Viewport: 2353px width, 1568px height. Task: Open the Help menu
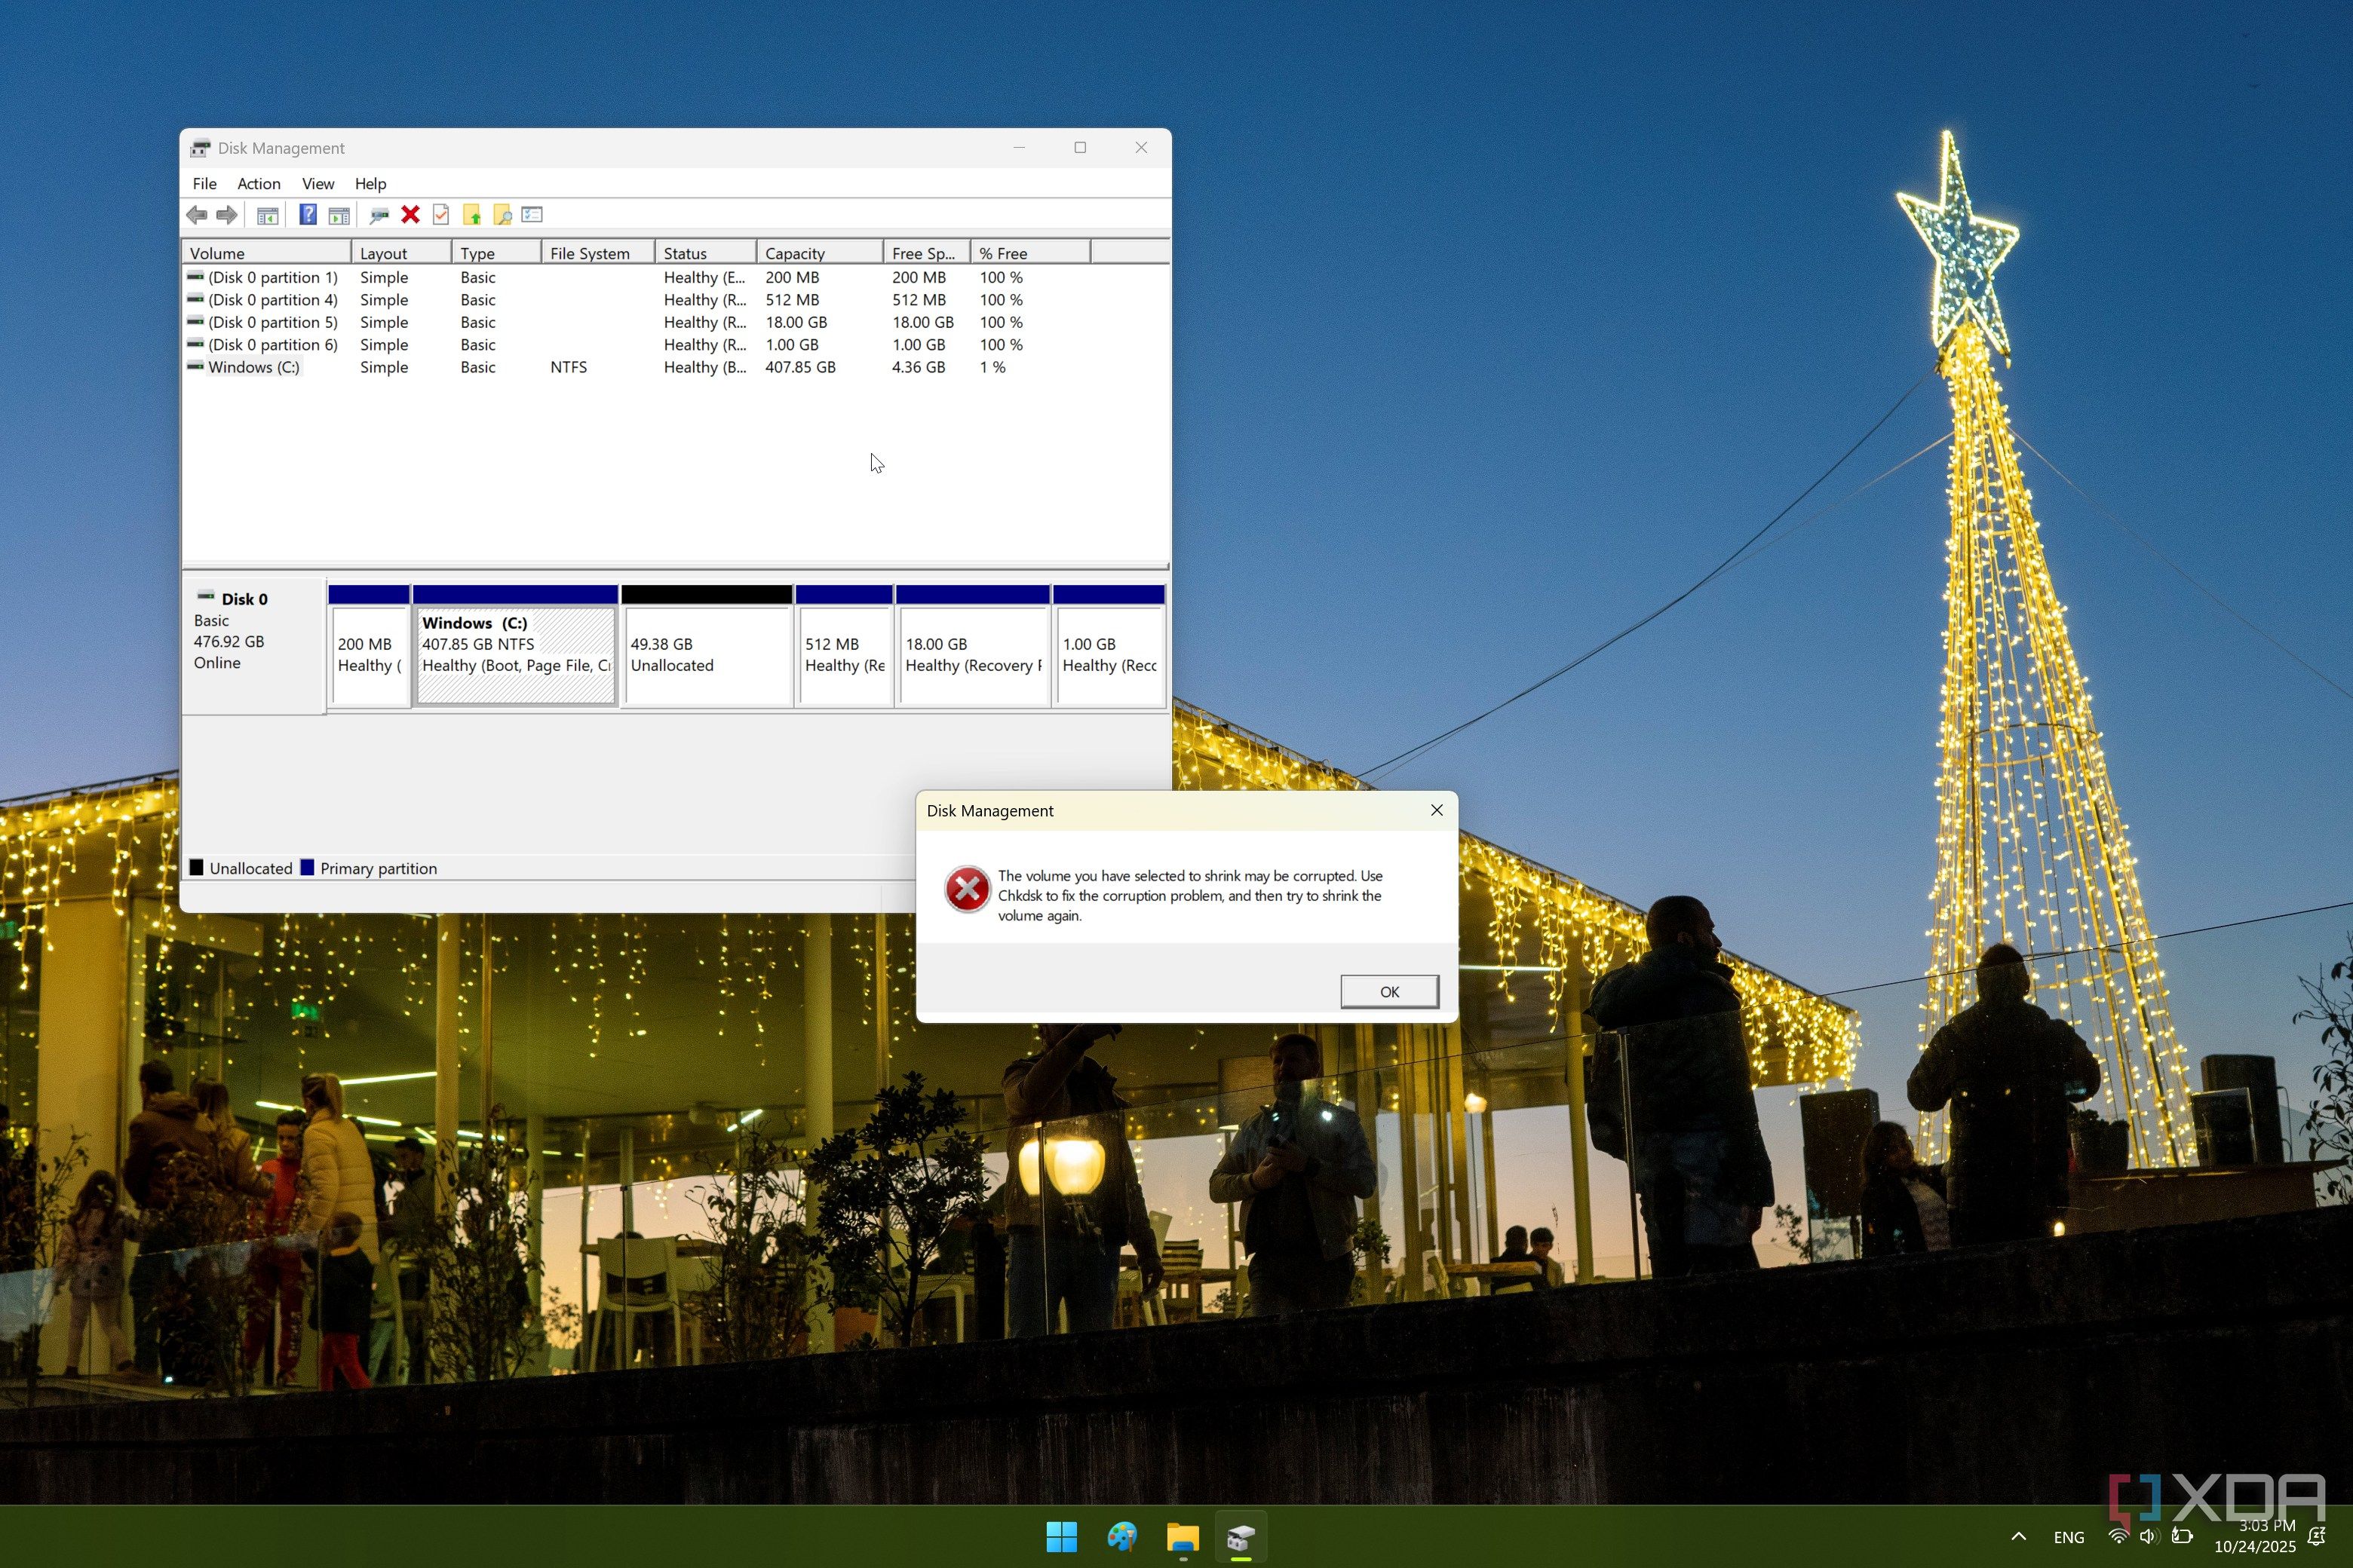coord(370,183)
